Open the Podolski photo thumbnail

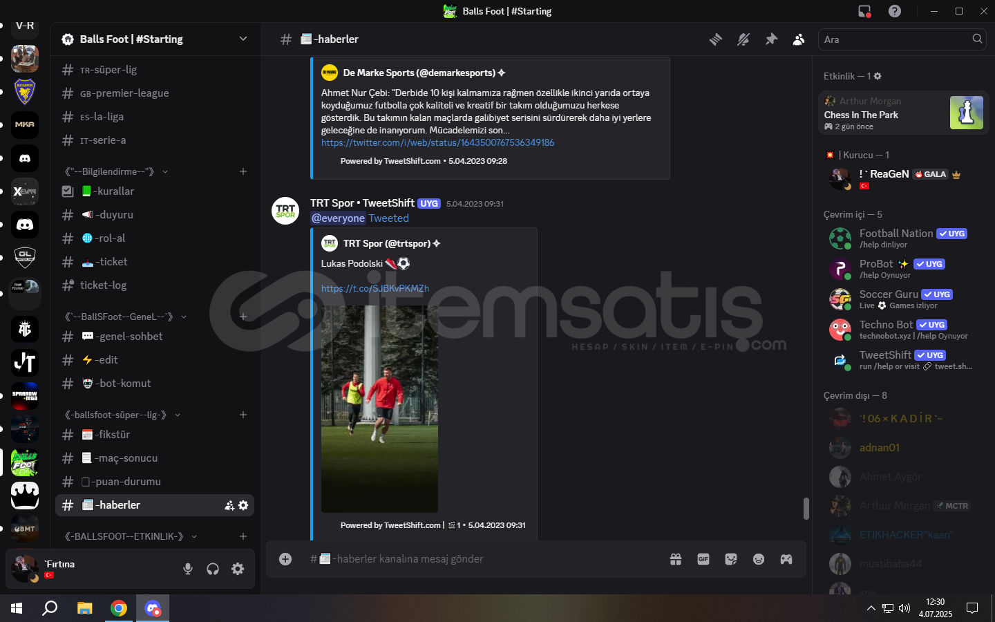click(x=379, y=409)
